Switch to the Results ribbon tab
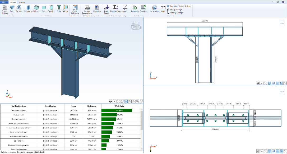 point(22,2)
